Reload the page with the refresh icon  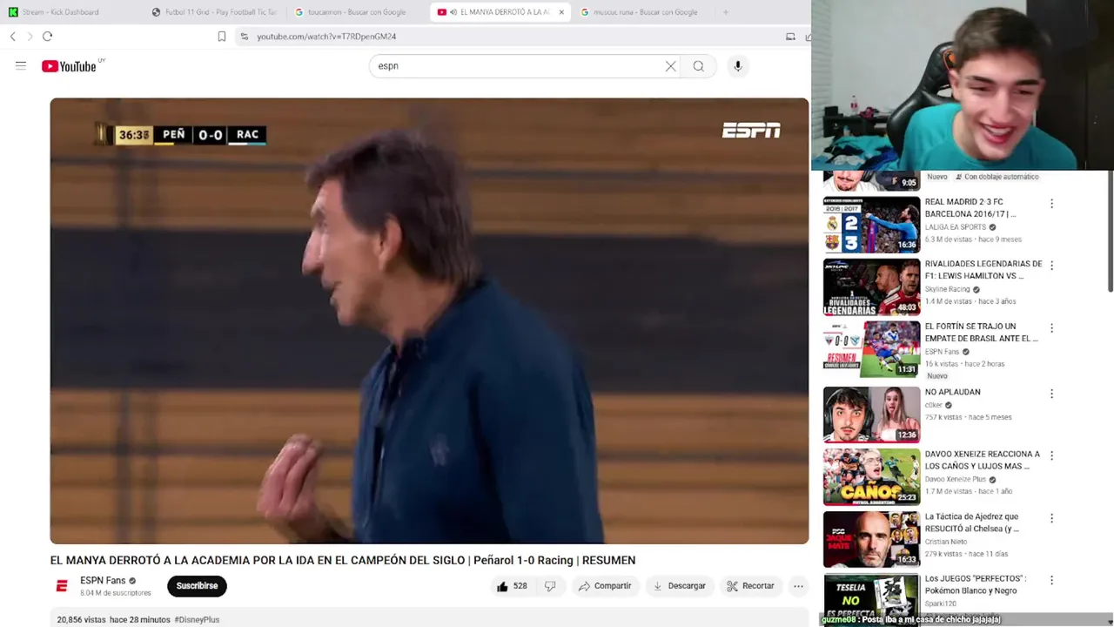[47, 37]
